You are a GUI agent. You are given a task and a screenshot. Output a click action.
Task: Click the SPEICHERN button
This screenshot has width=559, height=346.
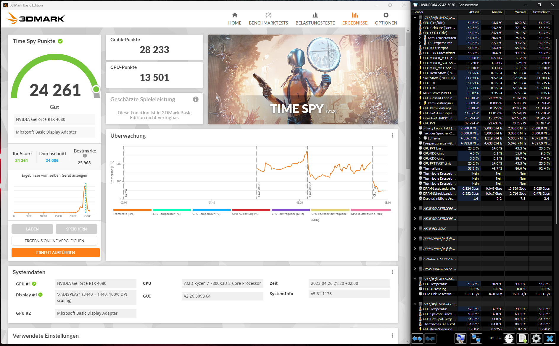tap(76, 229)
